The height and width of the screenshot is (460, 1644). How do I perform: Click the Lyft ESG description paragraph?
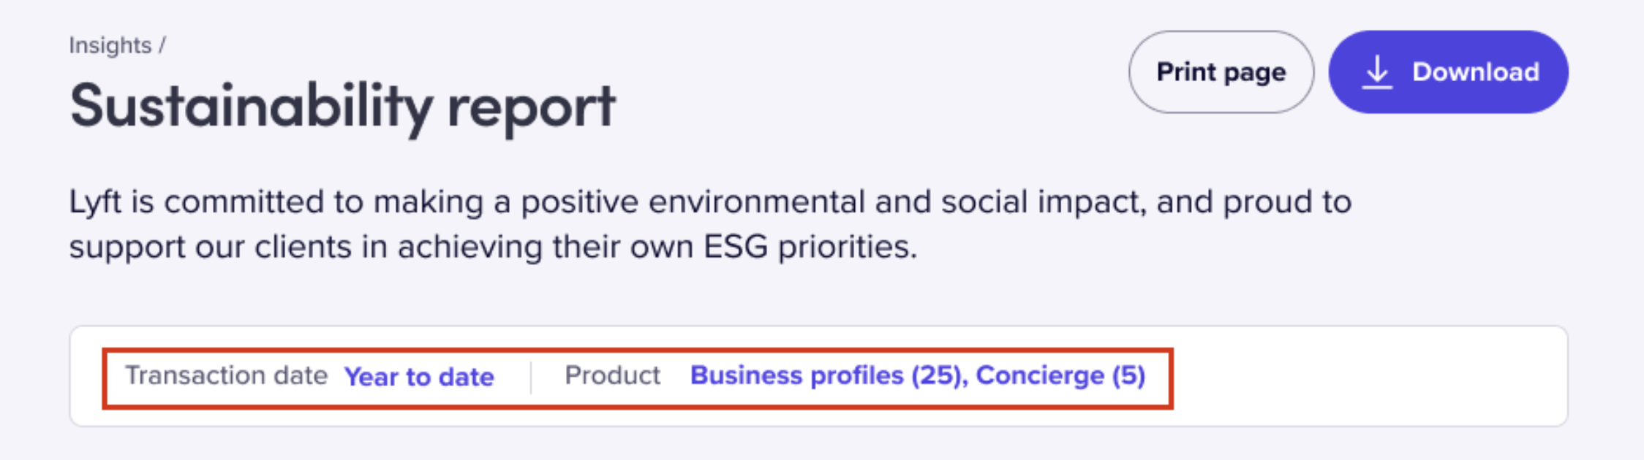(x=710, y=224)
